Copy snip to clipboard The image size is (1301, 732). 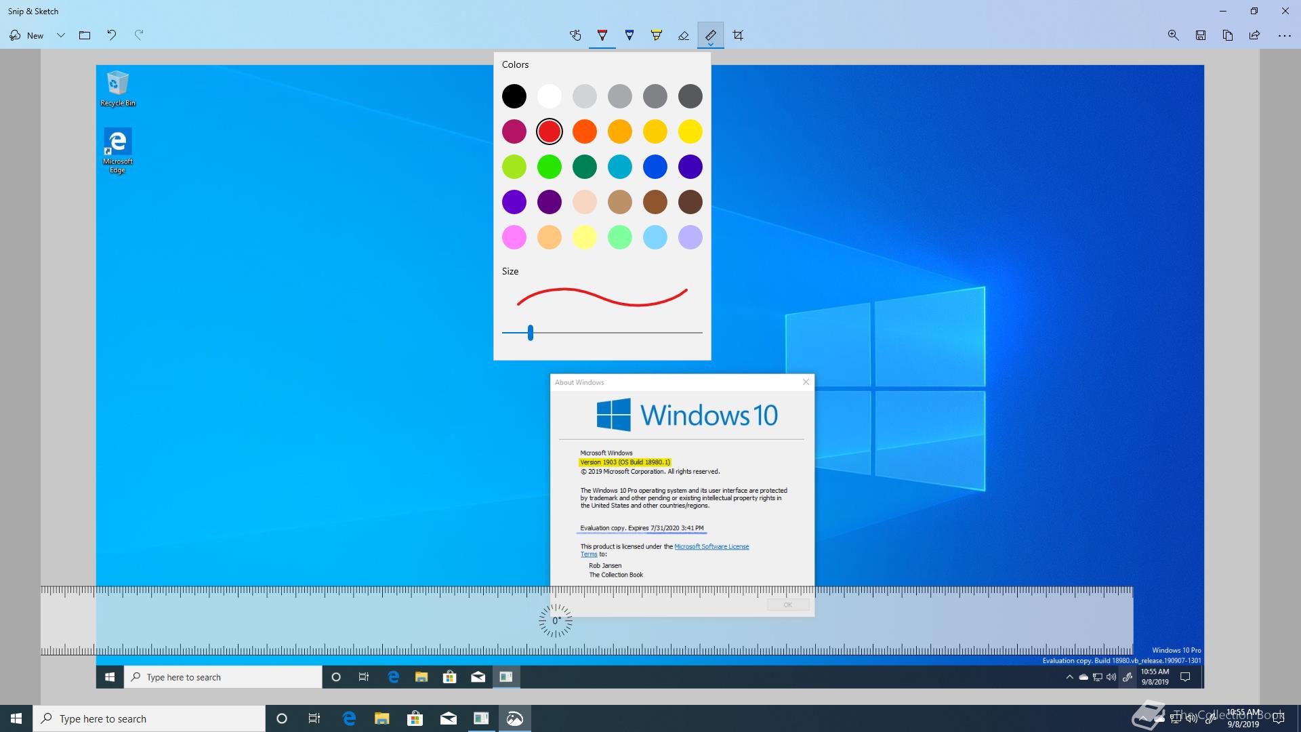(x=1228, y=35)
